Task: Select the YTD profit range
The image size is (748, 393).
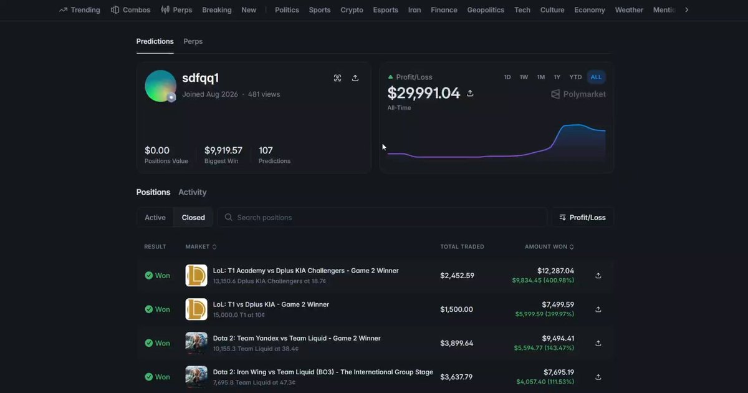Action: pyautogui.click(x=575, y=77)
